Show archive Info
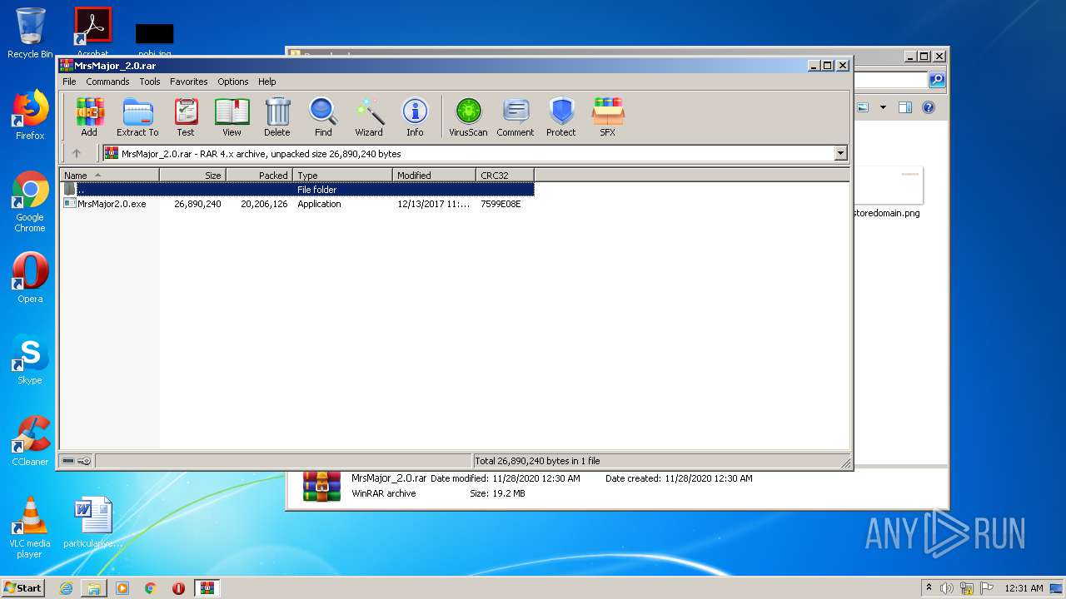 click(x=415, y=116)
